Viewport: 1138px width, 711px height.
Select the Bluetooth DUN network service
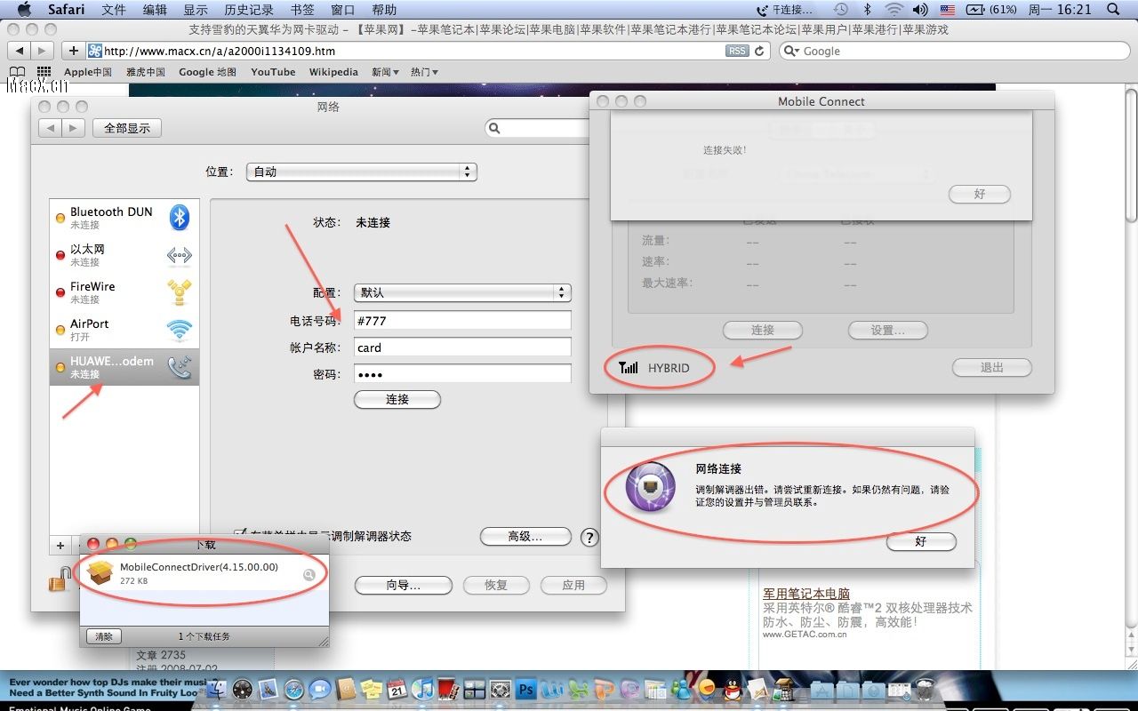(x=124, y=218)
